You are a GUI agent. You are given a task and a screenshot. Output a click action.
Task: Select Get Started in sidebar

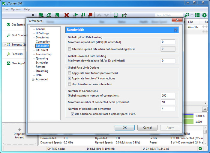click(x=16, y=25)
